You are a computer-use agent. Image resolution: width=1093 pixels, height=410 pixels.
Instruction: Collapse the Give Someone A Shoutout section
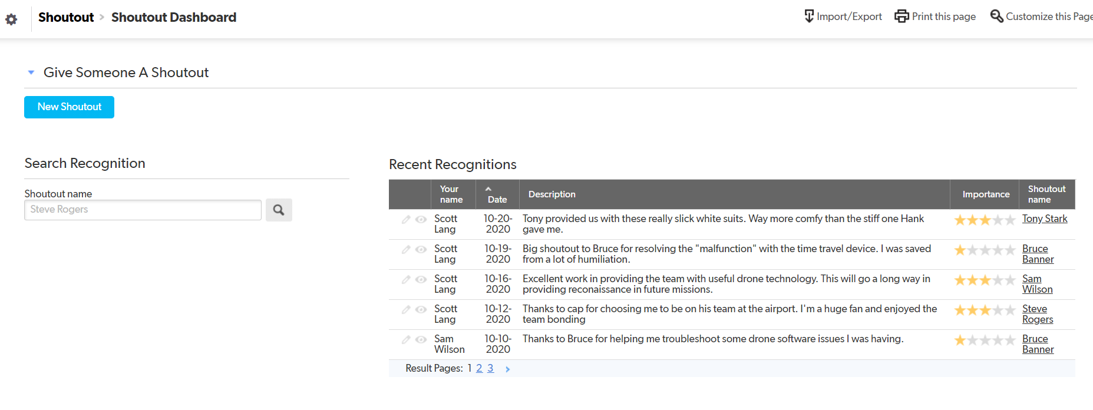(x=31, y=72)
